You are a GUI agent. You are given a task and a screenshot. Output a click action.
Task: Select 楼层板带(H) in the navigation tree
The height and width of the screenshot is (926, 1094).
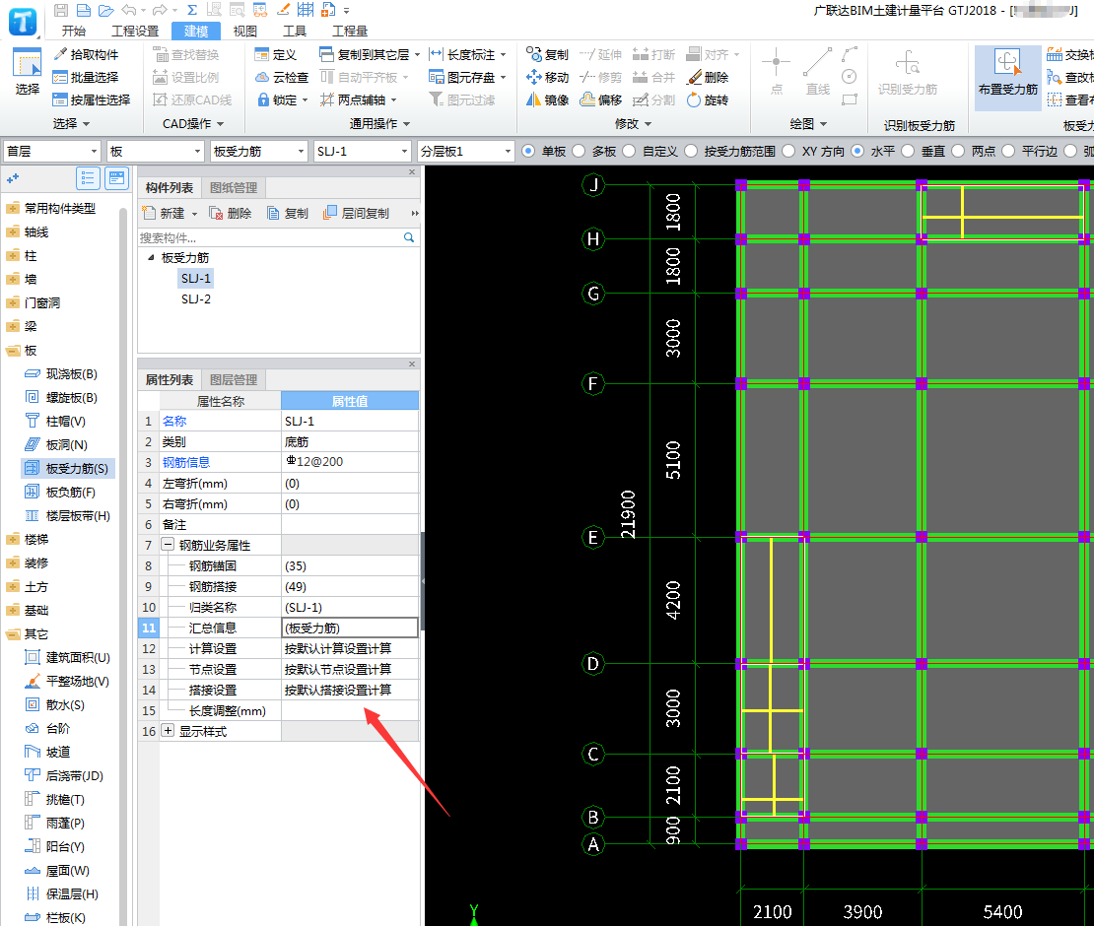point(78,516)
